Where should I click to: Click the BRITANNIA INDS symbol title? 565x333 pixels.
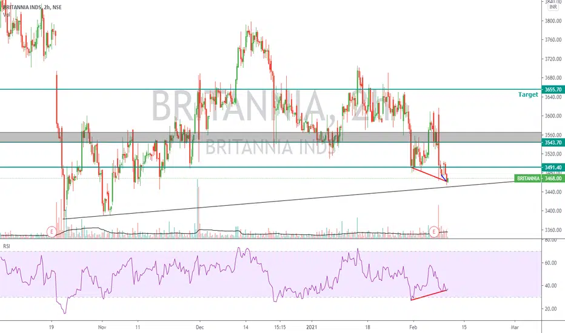pos(32,7)
